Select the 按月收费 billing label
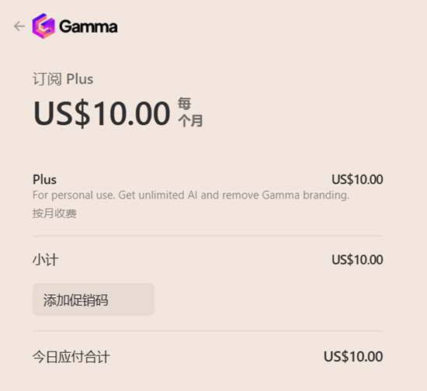Viewport: 427px width, 391px height. (54, 213)
